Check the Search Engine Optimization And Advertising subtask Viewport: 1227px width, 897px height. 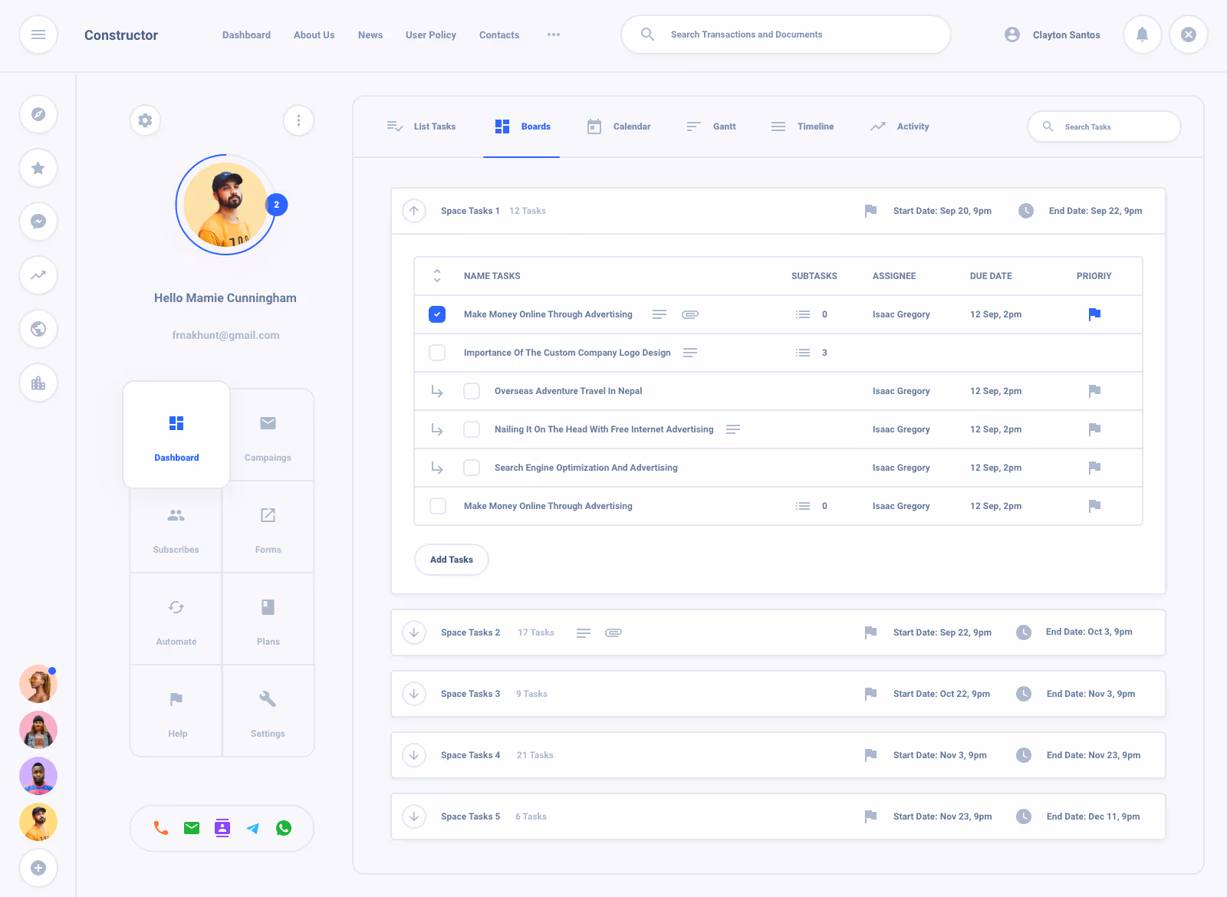pos(472,468)
